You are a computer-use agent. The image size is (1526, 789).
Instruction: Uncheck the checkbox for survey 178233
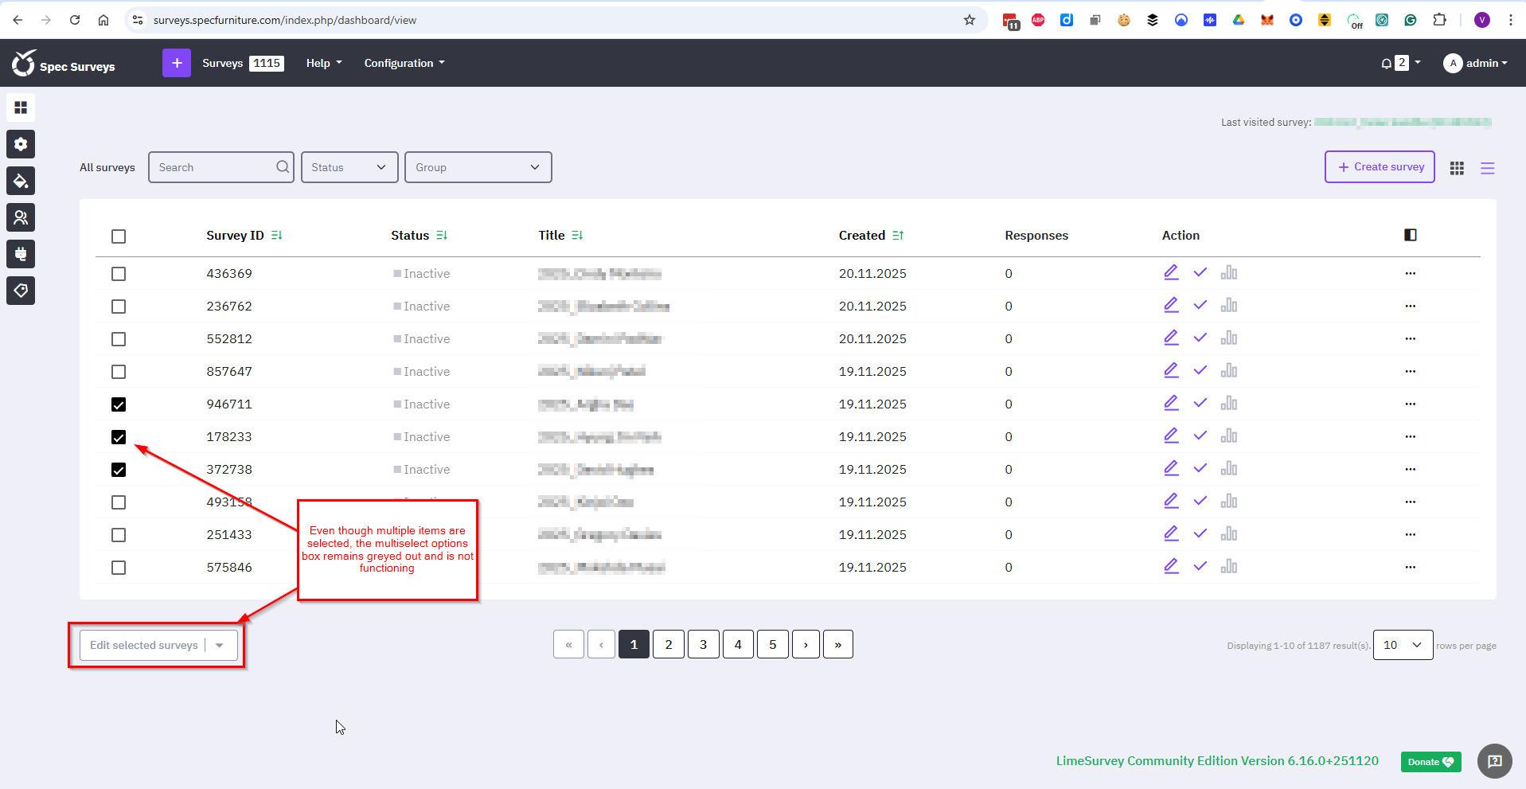click(x=119, y=437)
